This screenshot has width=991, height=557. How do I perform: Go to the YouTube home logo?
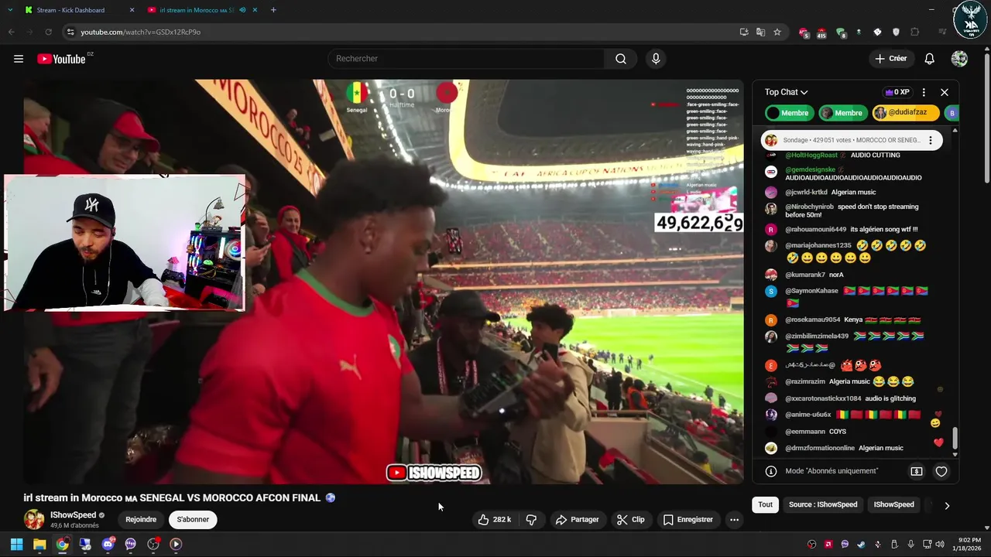61,59
